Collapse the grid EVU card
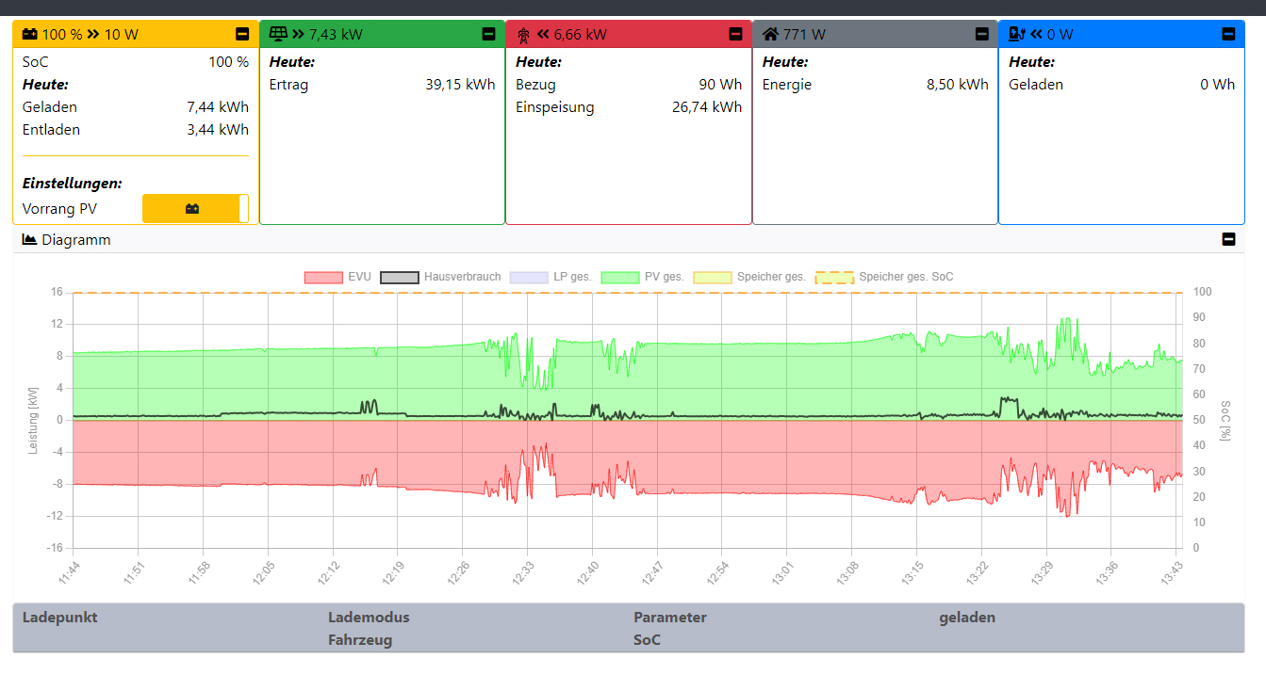1266x675 pixels. point(735,35)
